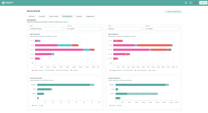Click Charlotte Tilbury 35-44 pink Instagram bar
The image size is (208, 113).
pos(43,54)
